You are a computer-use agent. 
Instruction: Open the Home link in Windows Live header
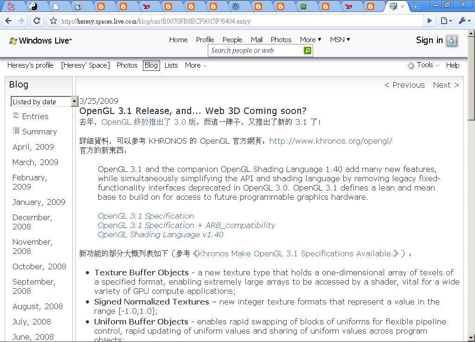point(179,40)
